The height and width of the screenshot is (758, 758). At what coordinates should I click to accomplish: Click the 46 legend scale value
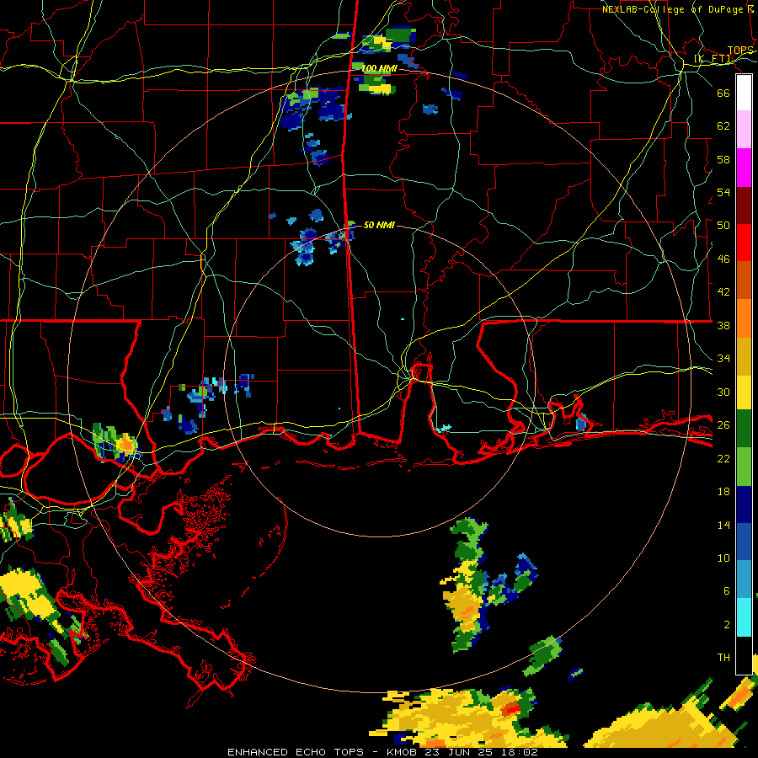[x=723, y=259]
